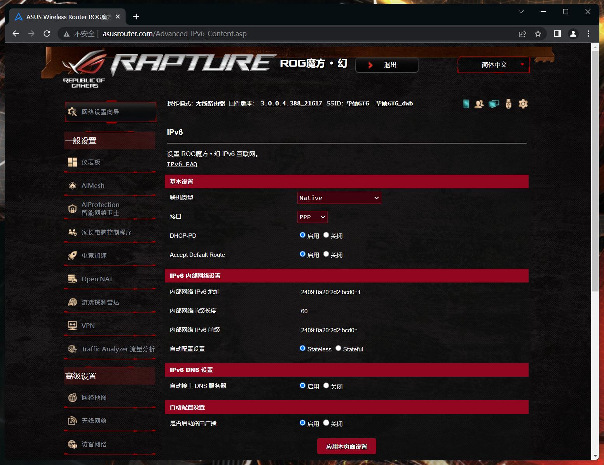
Task: Click the guest users status icon
Action: (x=479, y=104)
